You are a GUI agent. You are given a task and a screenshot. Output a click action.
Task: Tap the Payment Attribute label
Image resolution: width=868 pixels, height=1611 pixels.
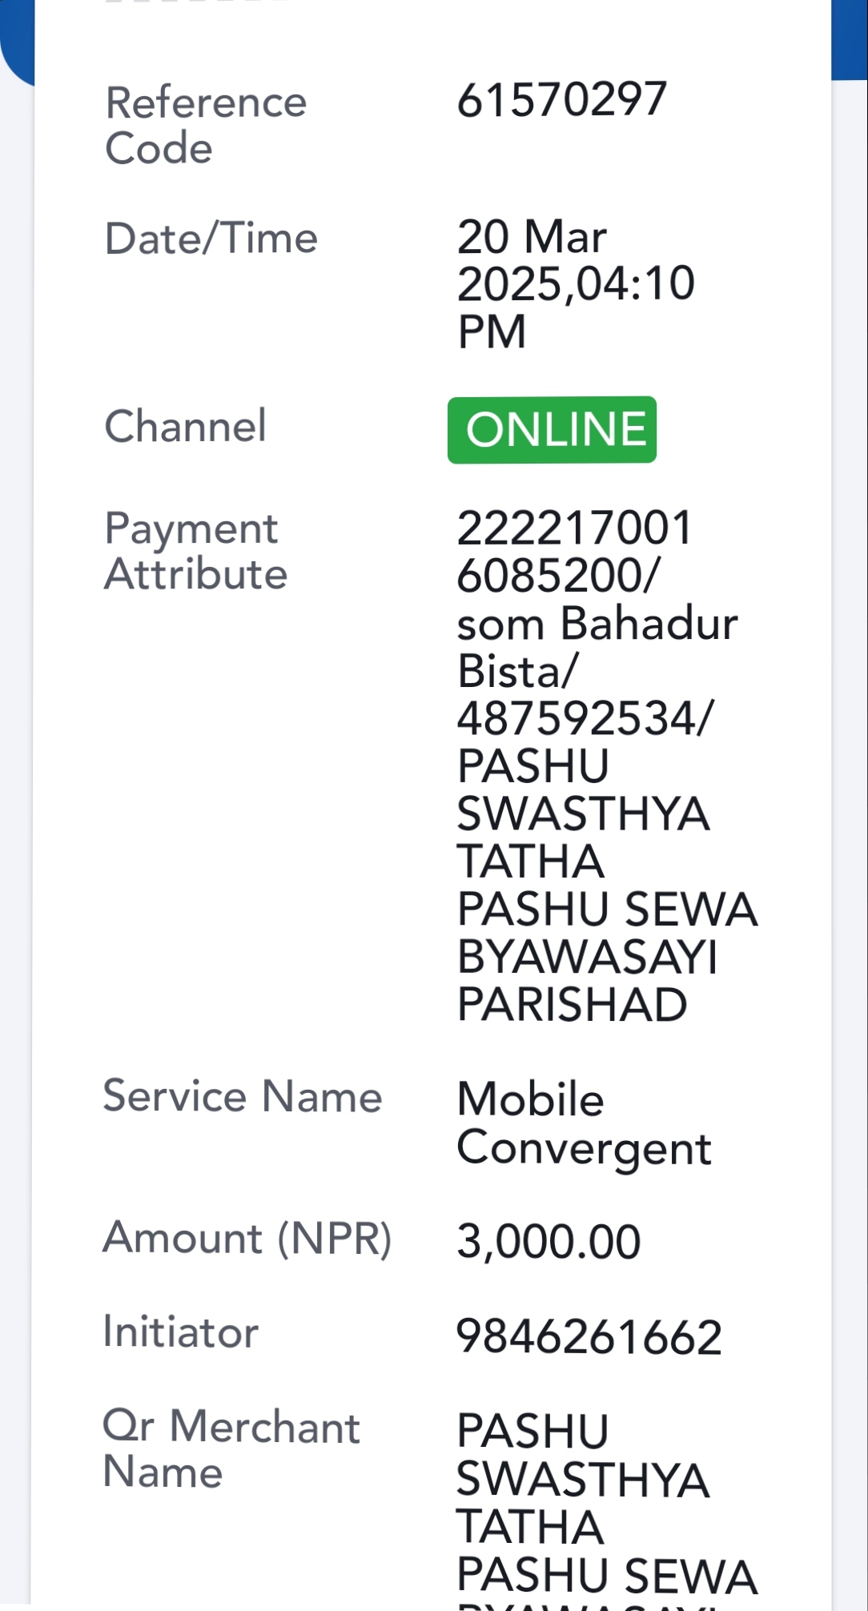click(195, 551)
